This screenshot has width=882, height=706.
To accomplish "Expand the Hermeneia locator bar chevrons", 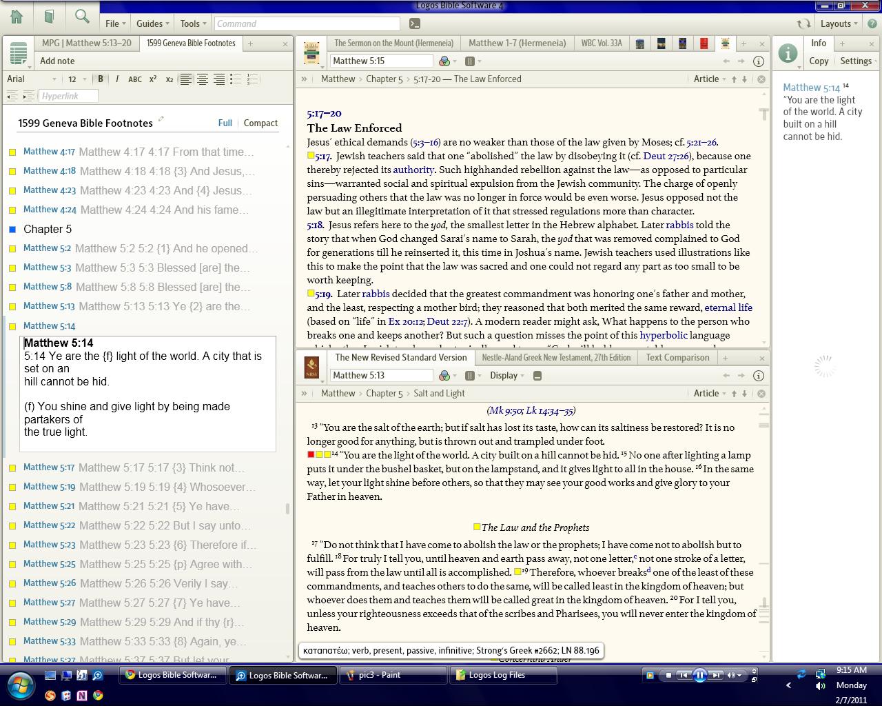I will pos(304,79).
